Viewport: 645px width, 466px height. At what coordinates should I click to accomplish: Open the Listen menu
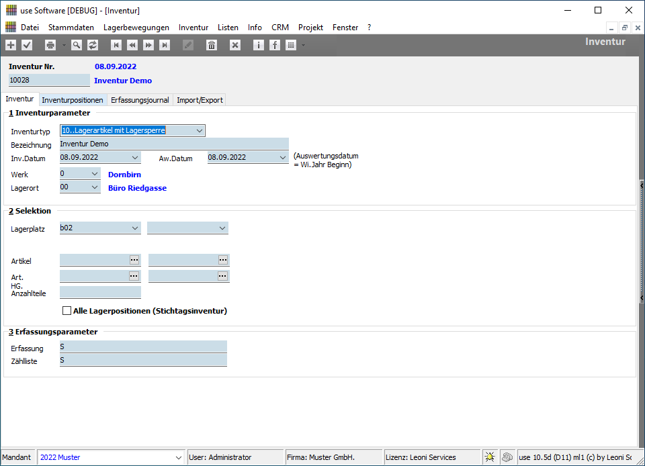point(228,28)
